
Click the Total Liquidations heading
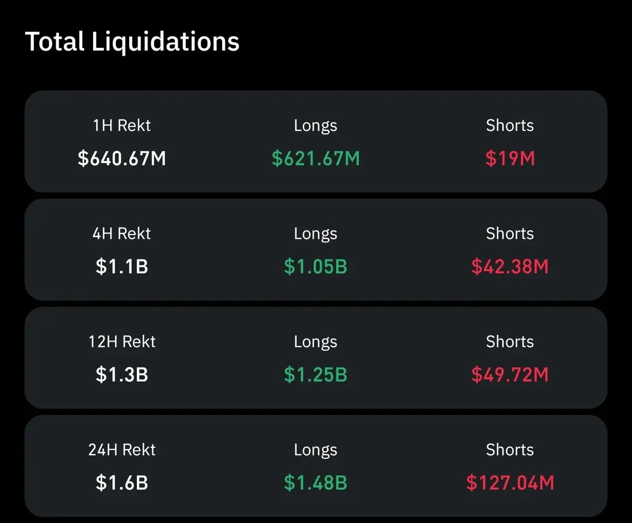click(132, 41)
